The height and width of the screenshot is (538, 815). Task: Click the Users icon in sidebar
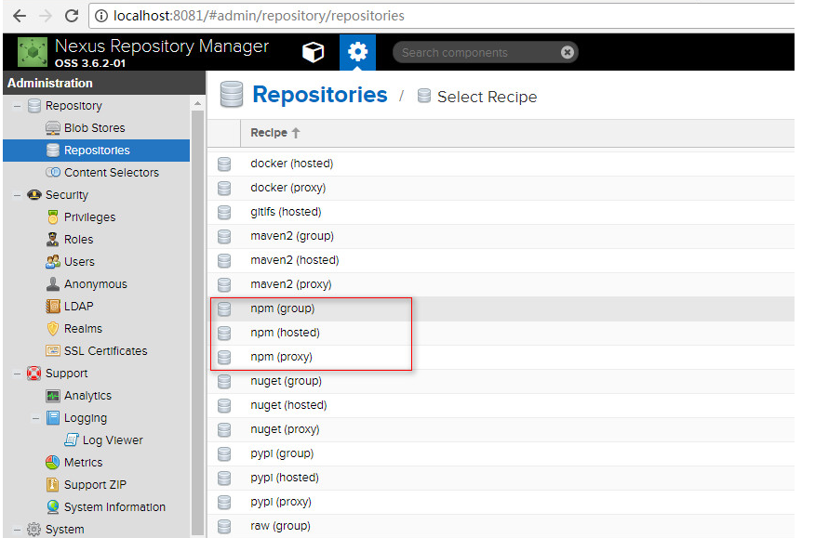[52, 262]
